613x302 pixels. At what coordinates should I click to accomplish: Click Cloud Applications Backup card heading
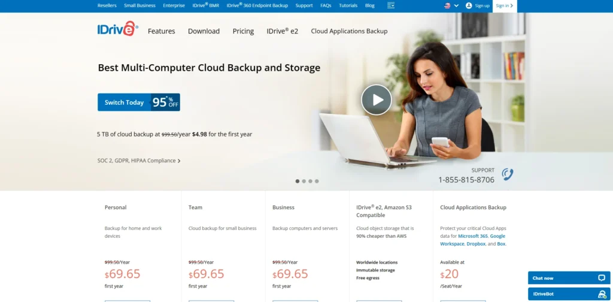click(x=473, y=208)
